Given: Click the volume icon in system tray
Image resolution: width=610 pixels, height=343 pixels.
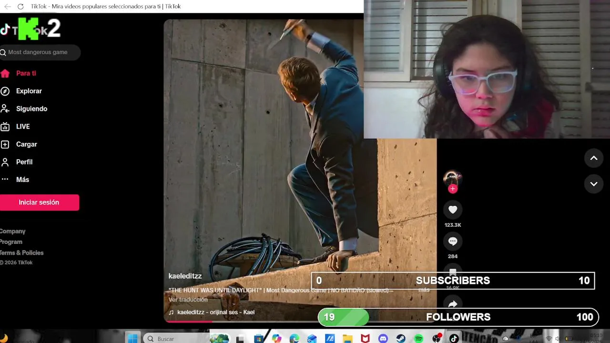Looking at the screenshot, I should [x=557, y=339].
